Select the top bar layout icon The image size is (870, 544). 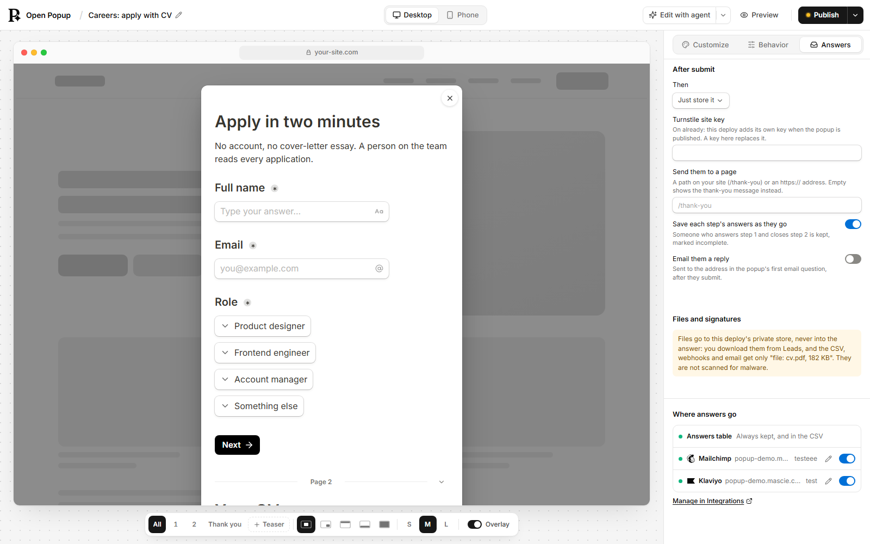(345, 524)
